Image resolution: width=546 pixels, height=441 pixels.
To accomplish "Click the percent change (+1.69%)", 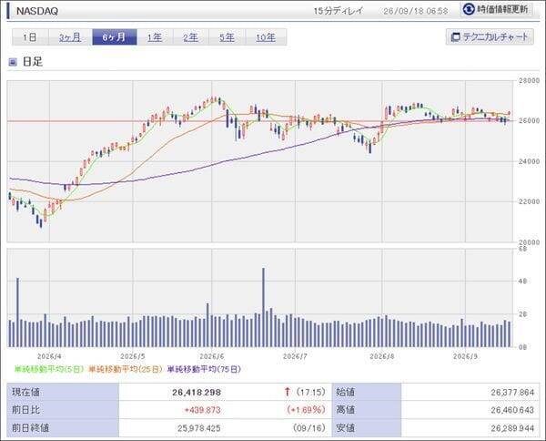I will click(x=307, y=410).
